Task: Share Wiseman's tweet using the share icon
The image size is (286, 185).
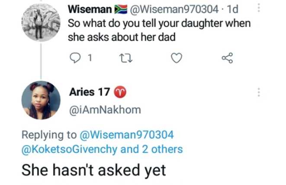Action: click(227, 58)
